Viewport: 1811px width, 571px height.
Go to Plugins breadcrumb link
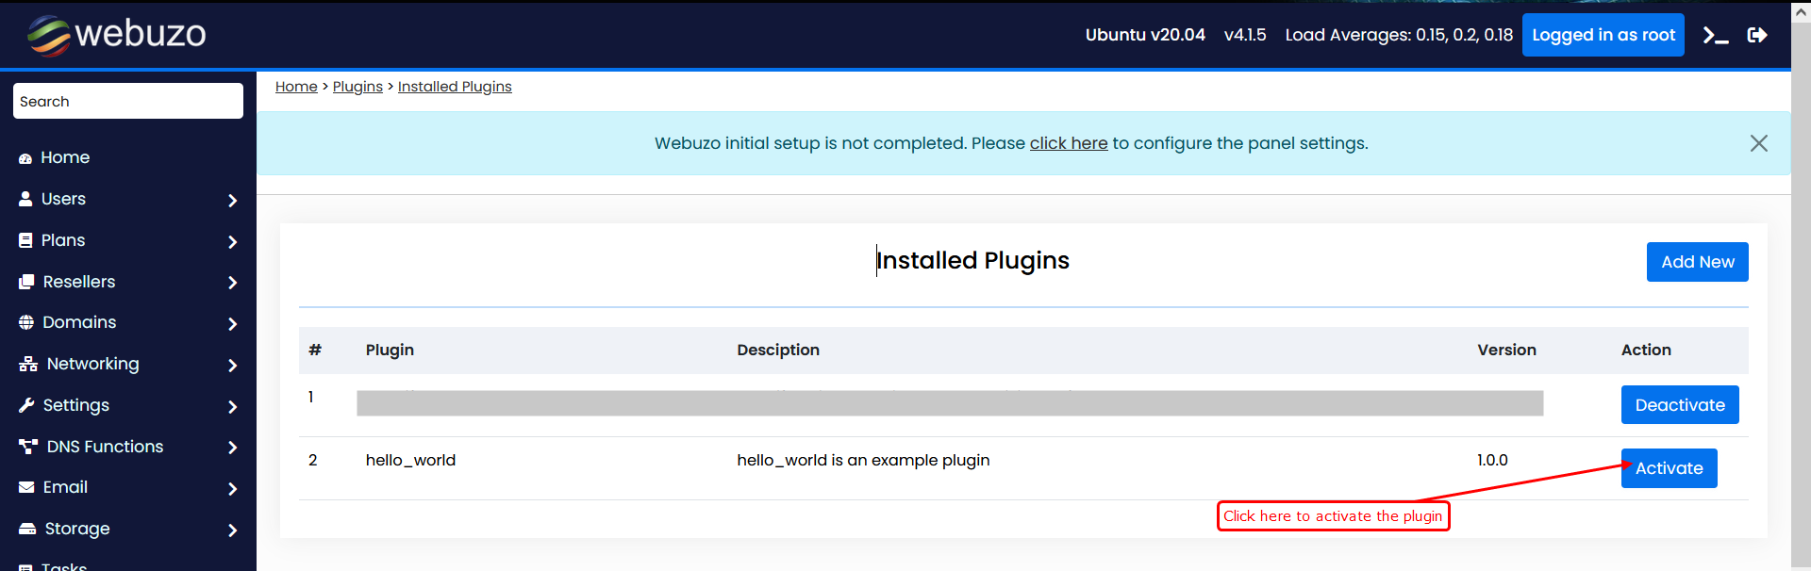click(x=357, y=87)
